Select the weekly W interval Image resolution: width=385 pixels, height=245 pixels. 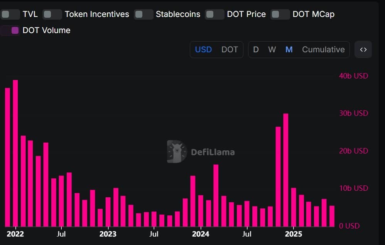point(272,49)
